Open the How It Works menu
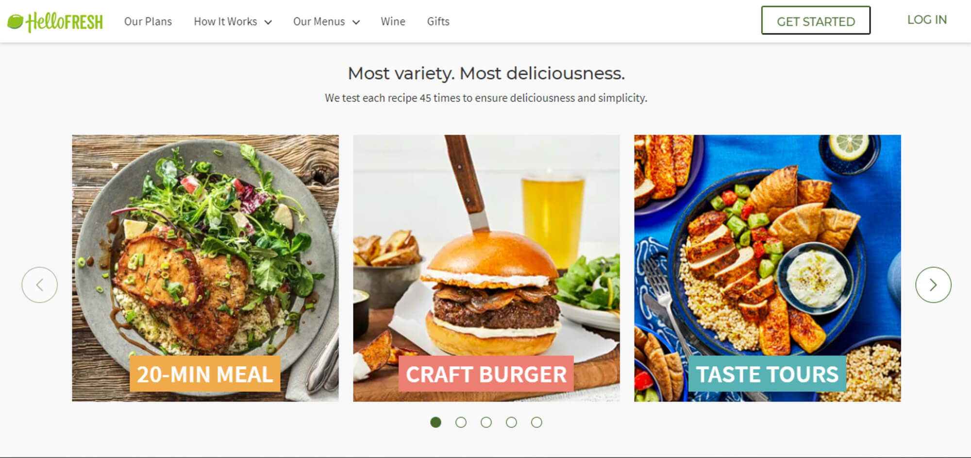Viewport: 971px width, 458px height. tap(225, 22)
